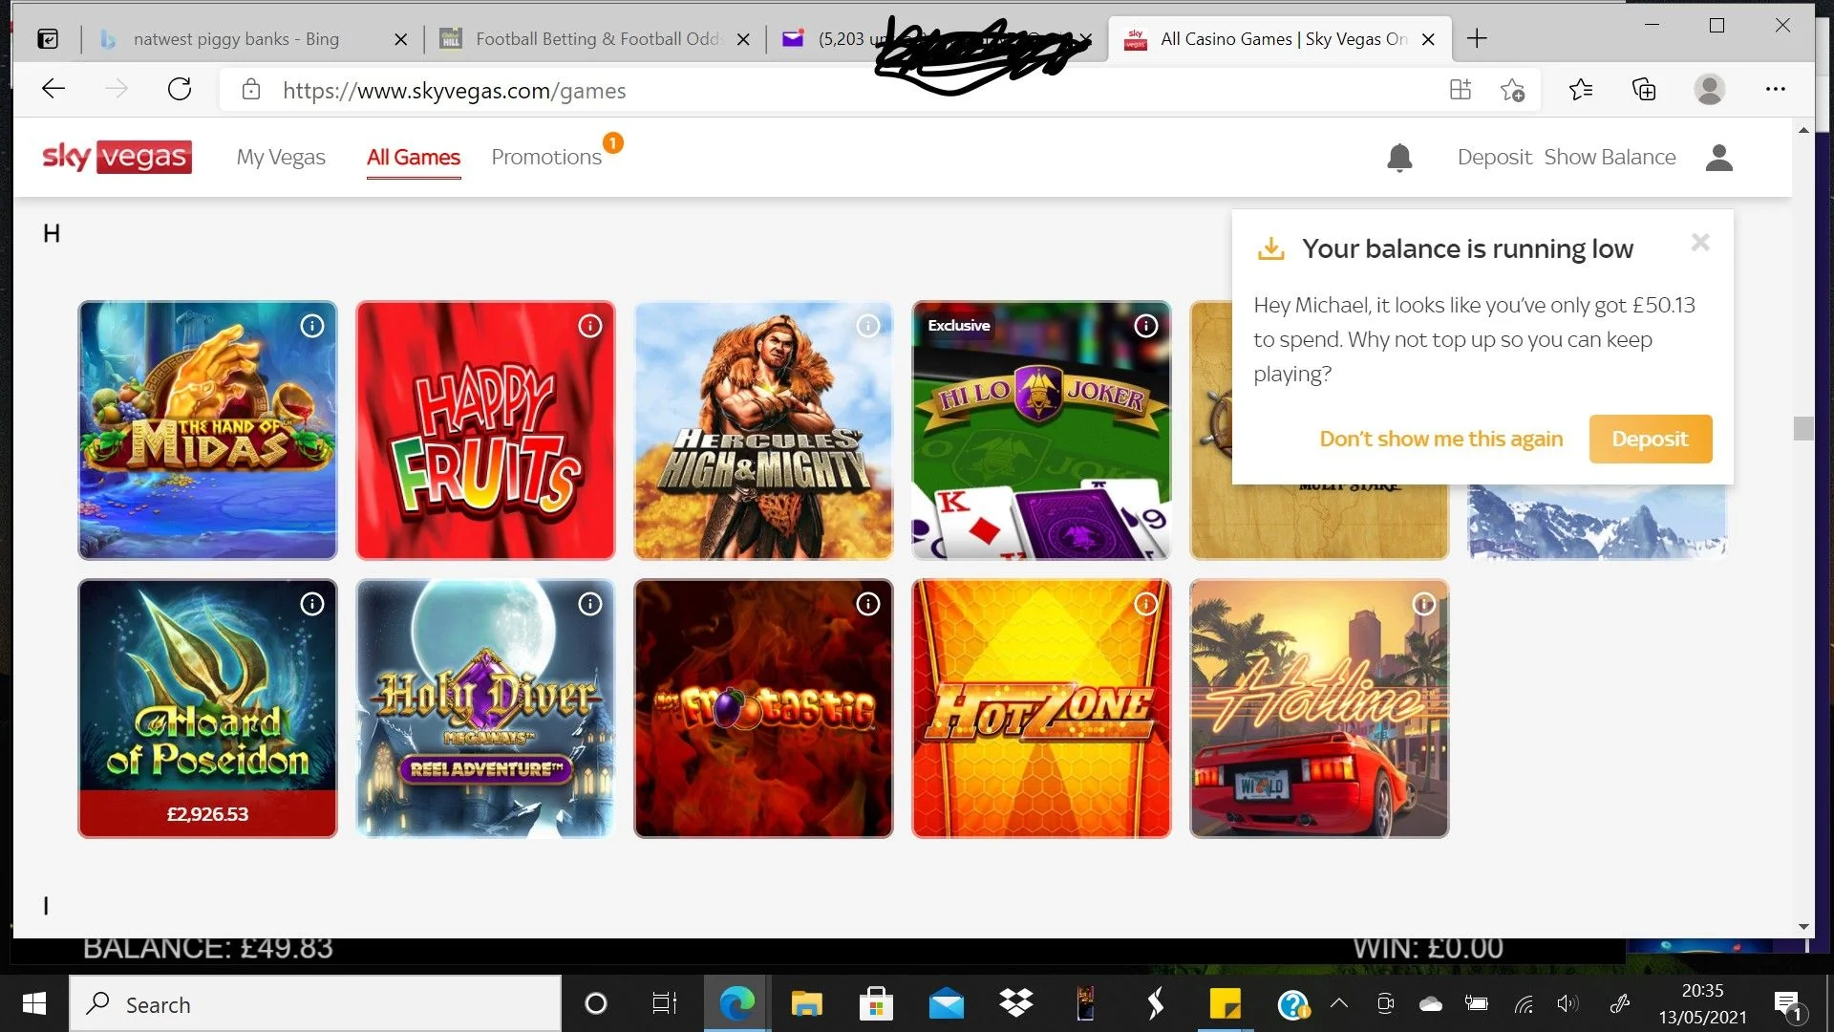Open info icon on The Hand of Midas
Screen dimensions: 1834x1032
[312, 326]
